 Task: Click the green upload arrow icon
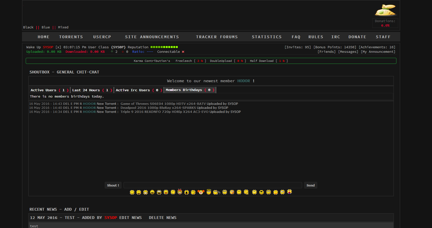pos(112,52)
